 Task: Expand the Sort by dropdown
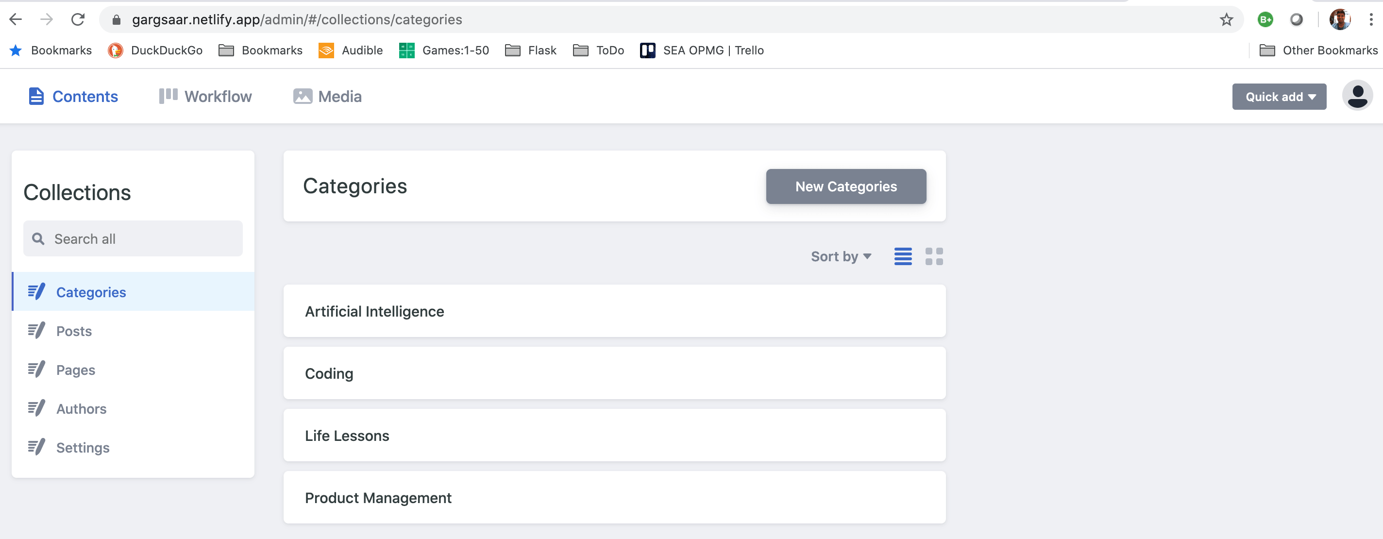(841, 256)
